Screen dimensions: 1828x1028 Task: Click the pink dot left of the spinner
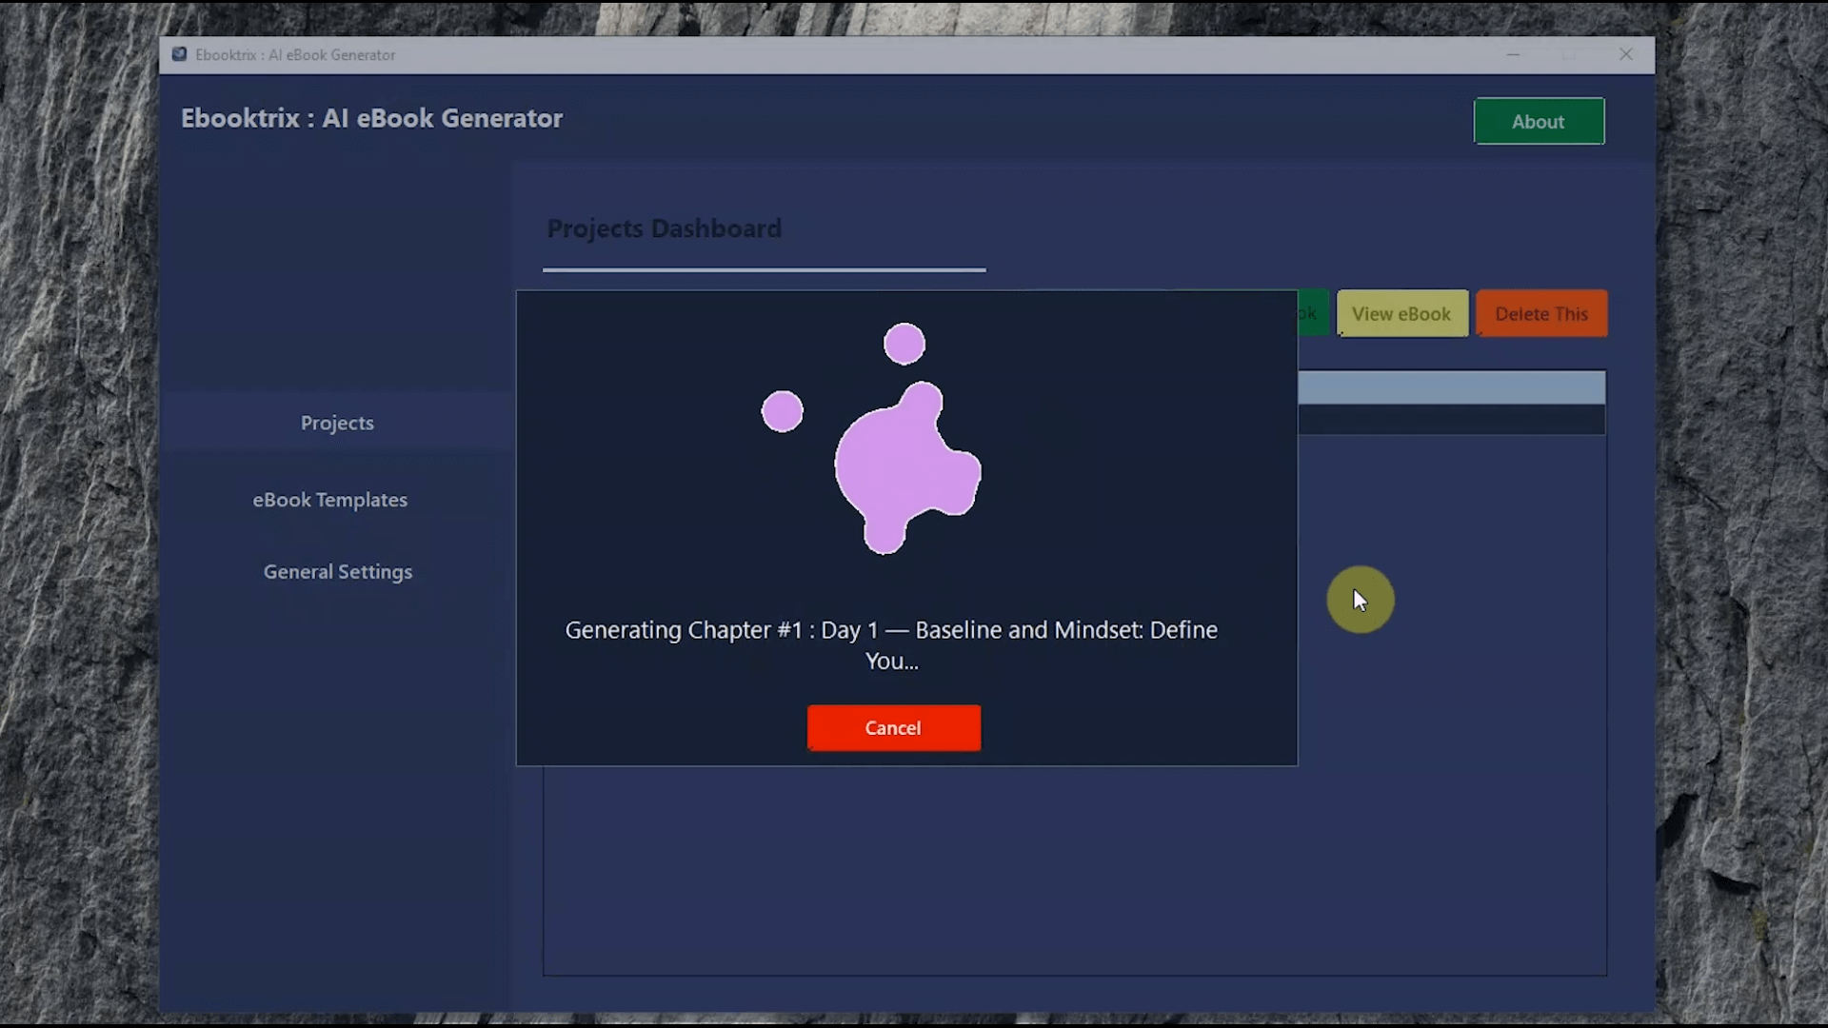coord(782,410)
